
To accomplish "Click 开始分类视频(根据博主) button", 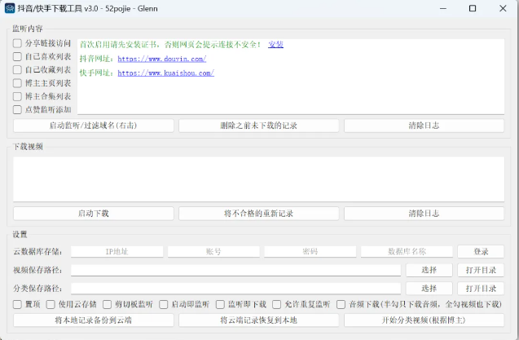I will [x=424, y=320].
